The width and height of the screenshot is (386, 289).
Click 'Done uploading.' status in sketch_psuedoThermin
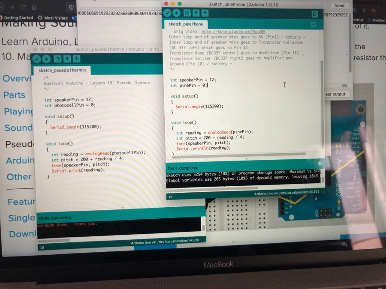pyautogui.click(x=55, y=218)
